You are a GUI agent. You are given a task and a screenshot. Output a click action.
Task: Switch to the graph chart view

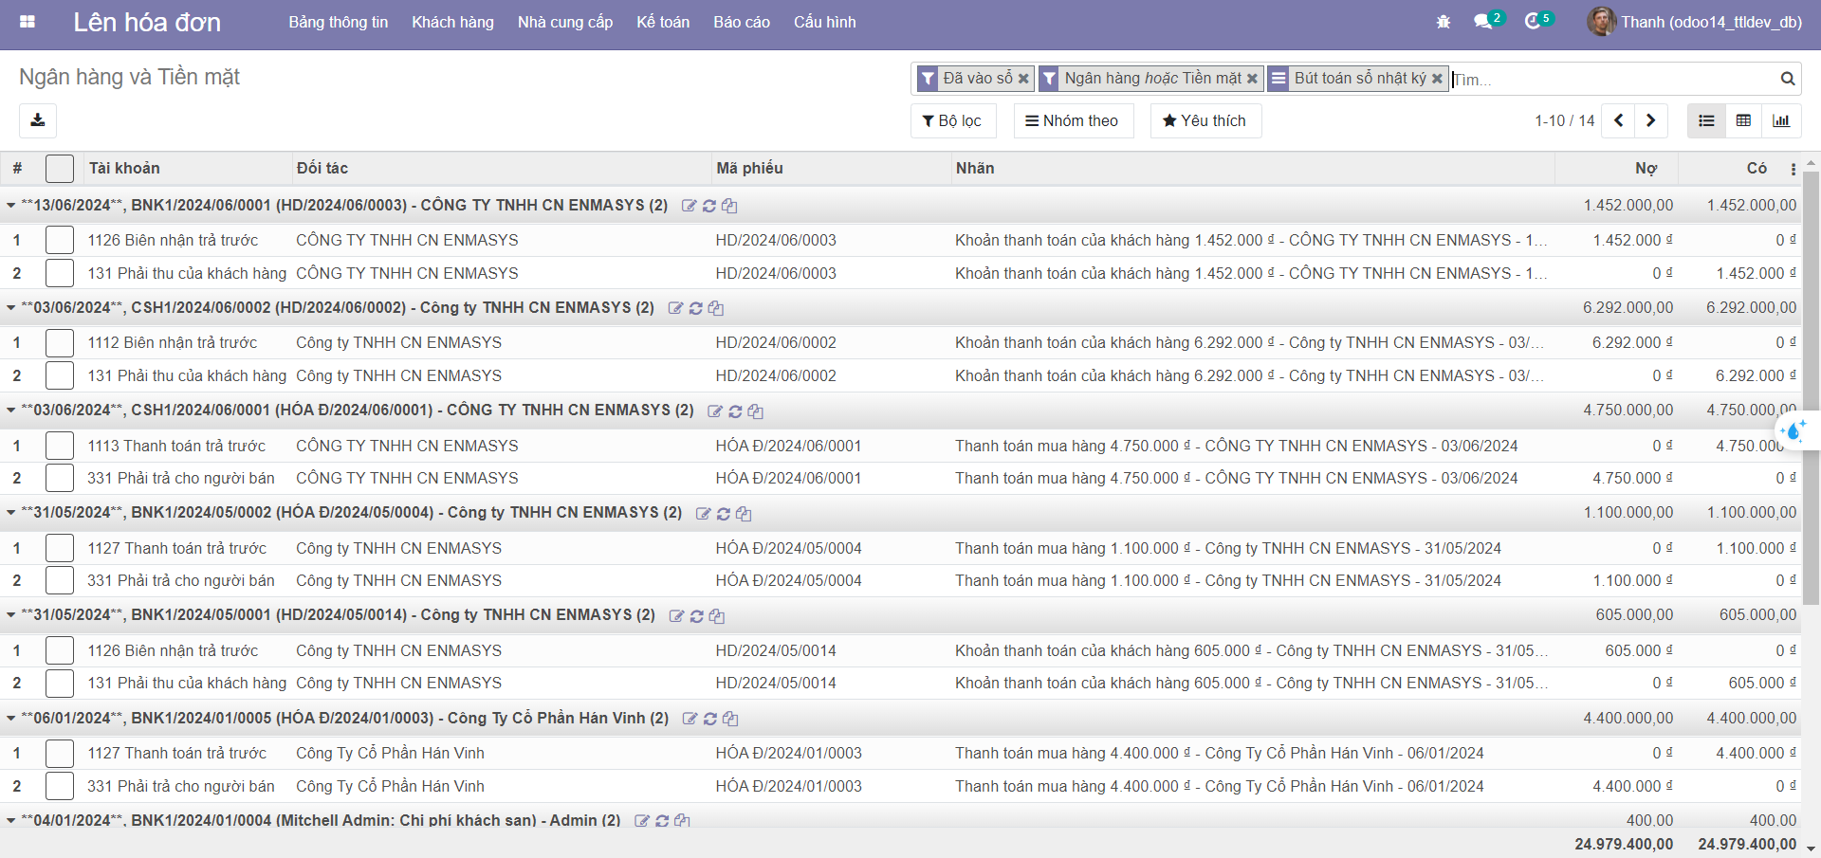1780,120
